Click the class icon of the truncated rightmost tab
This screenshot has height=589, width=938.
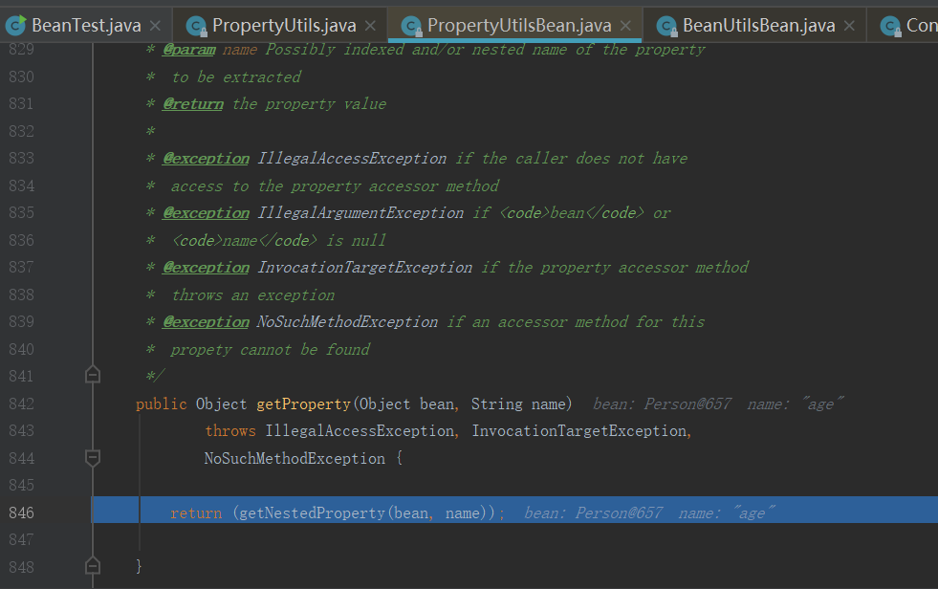pos(890,26)
